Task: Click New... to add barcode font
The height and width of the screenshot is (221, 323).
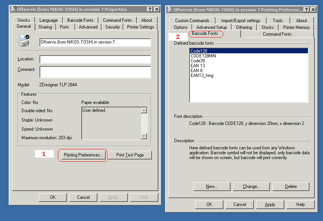Action: click(212, 186)
